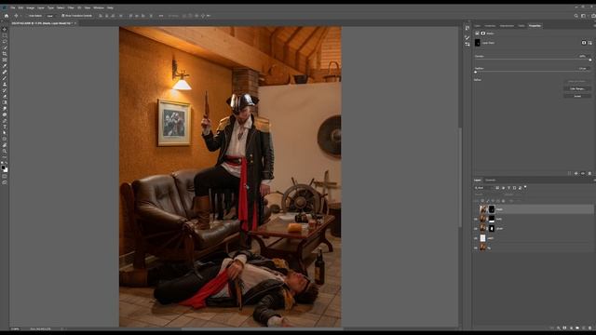Click the layer style fx icon
Image resolution: width=596 pixels, height=335 pixels.
559,328
